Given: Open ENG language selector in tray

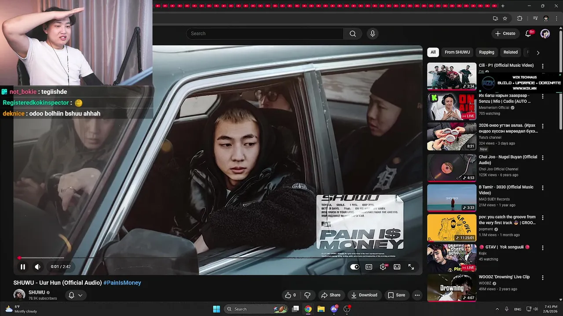Looking at the screenshot, I should (x=518, y=309).
